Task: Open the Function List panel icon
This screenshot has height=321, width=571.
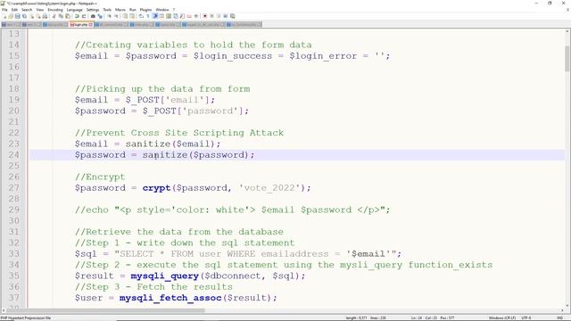Action: 182,16
